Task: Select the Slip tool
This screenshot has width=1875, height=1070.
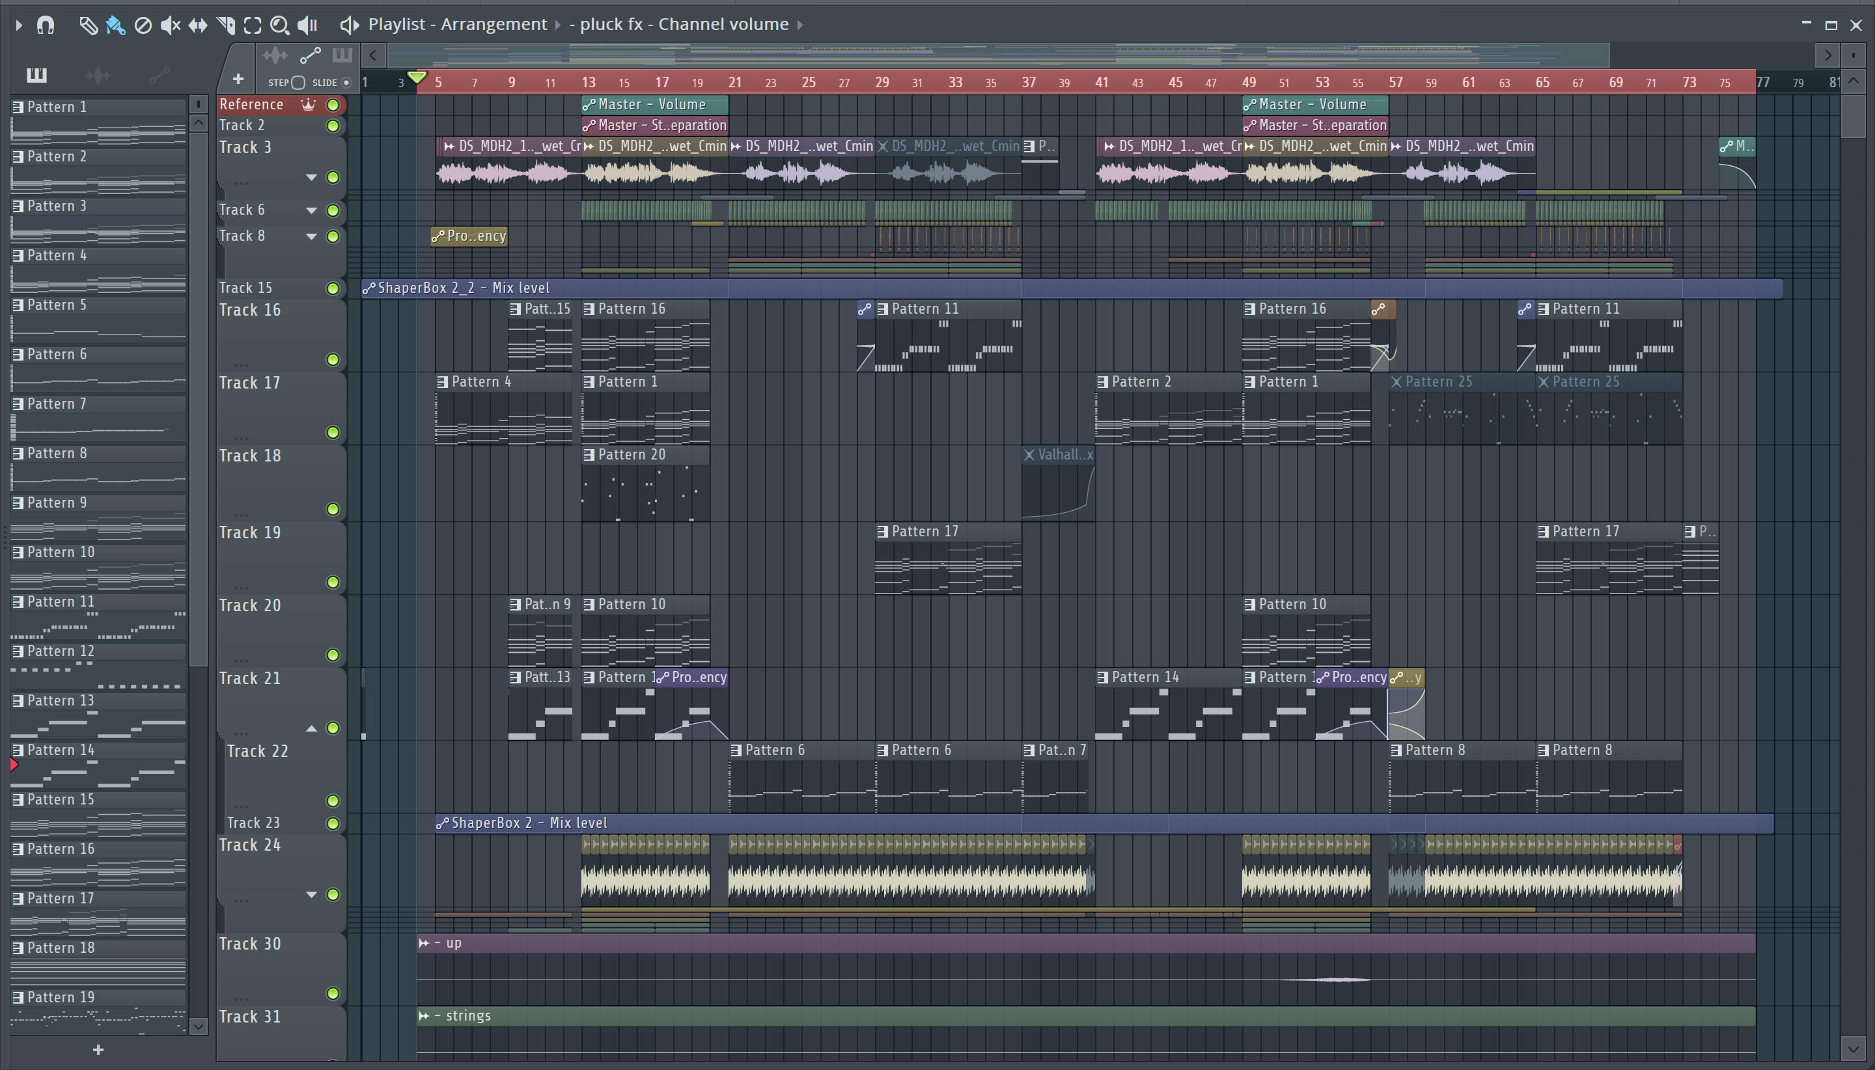Action: [x=198, y=26]
